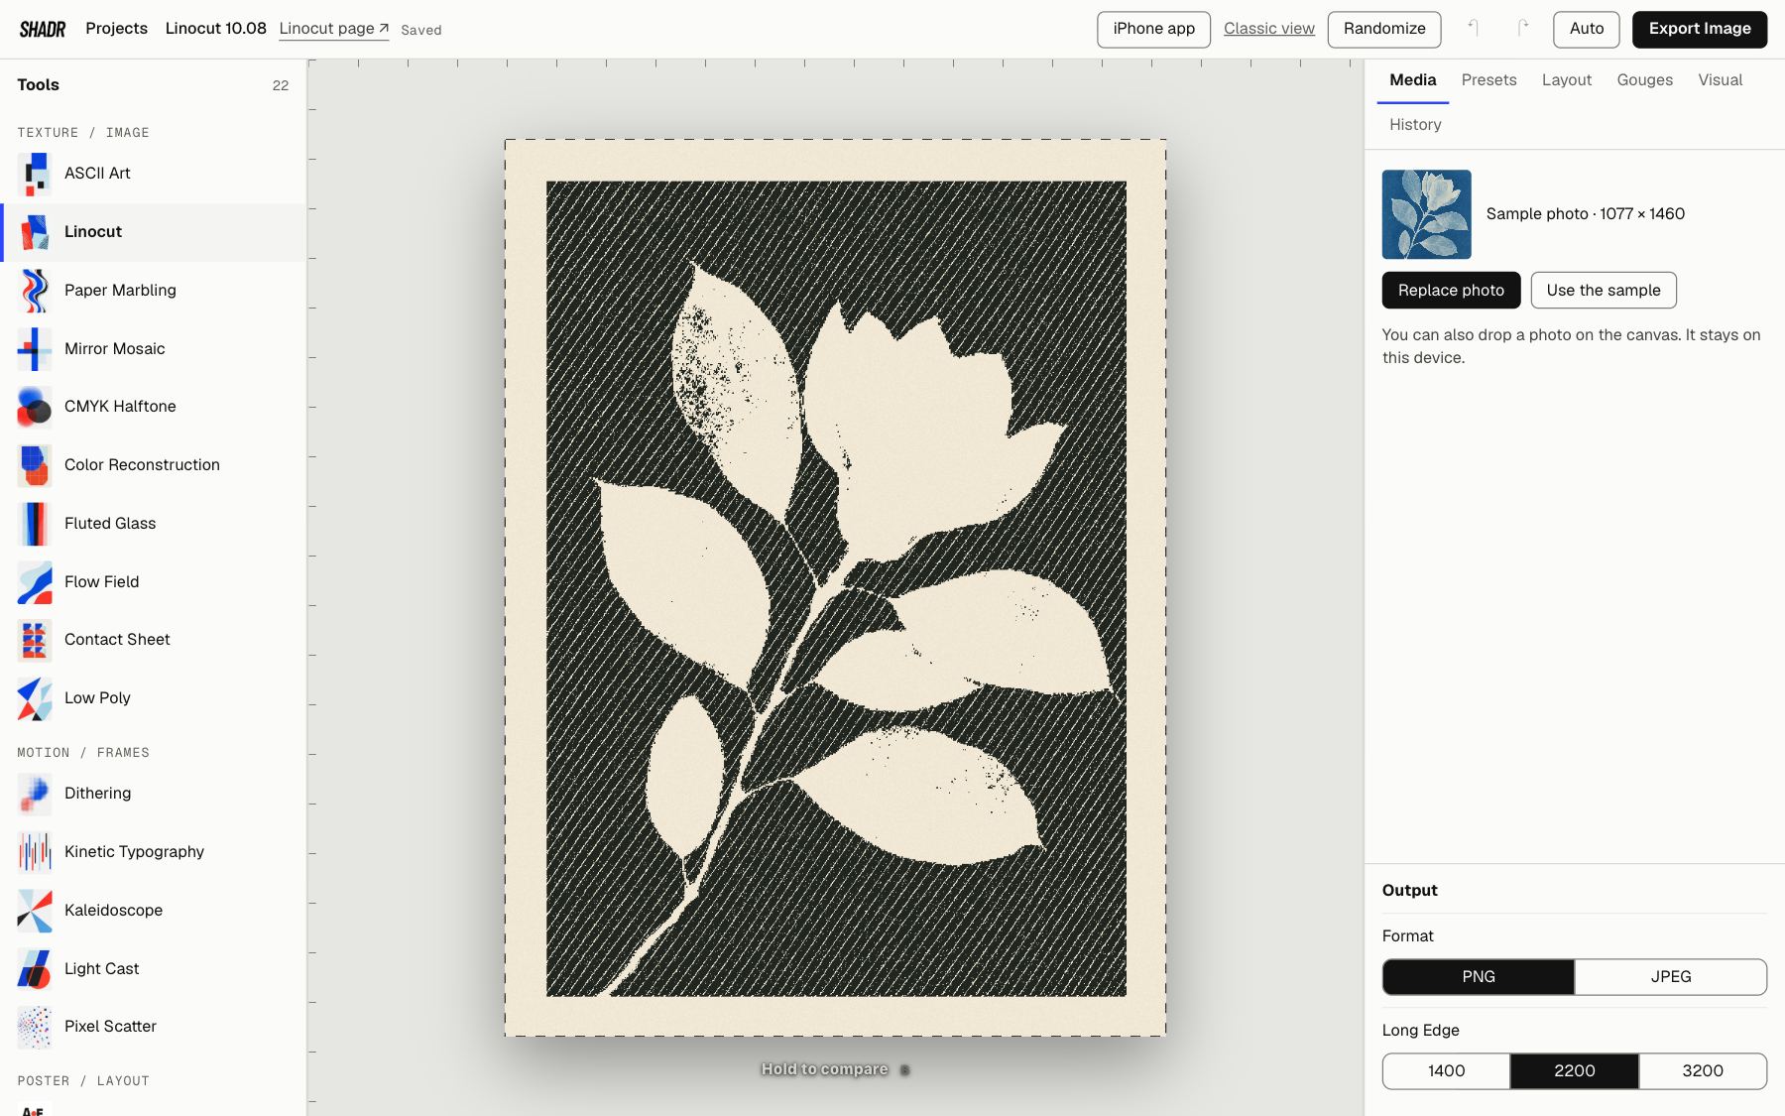Click the linocut canvas preview image

835,588
